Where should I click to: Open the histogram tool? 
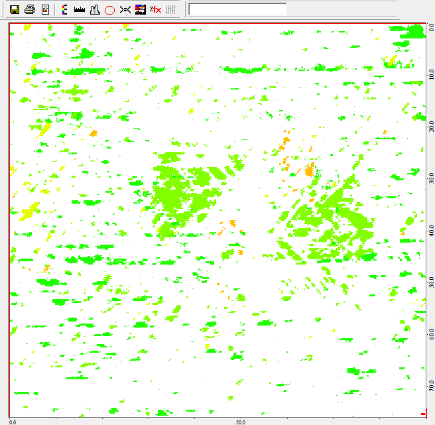point(95,10)
